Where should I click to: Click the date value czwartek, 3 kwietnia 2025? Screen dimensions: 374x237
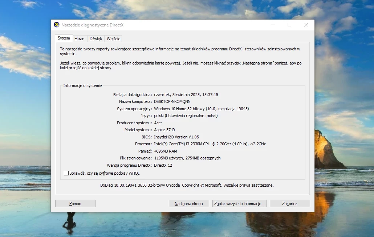pyautogui.click(x=186, y=95)
